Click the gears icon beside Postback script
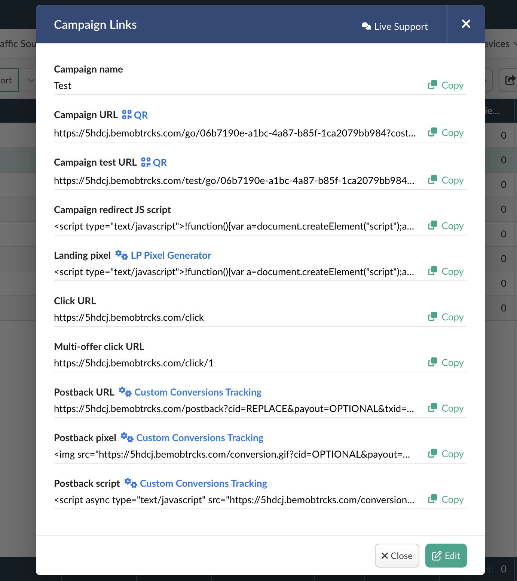This screenshot has height=581, width=517. (131, 483)
